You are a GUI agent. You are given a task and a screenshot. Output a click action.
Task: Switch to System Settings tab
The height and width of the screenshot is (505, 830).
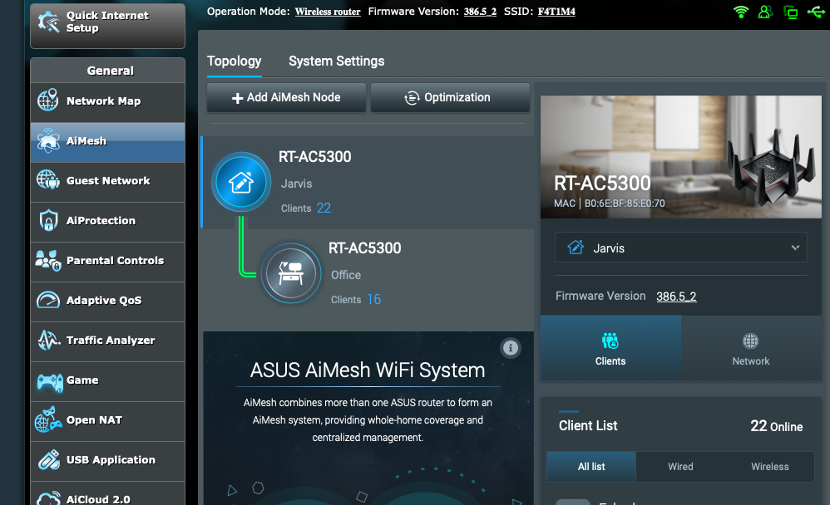(337, 61)
